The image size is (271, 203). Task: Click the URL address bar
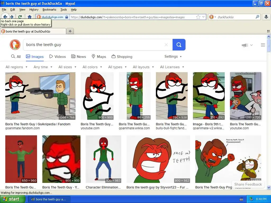pos(133,17)
